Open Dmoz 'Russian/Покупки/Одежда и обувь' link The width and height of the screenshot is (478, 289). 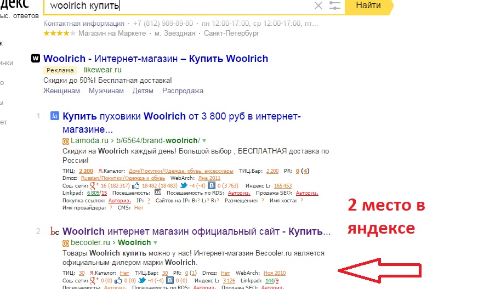(x=123, y=178)
